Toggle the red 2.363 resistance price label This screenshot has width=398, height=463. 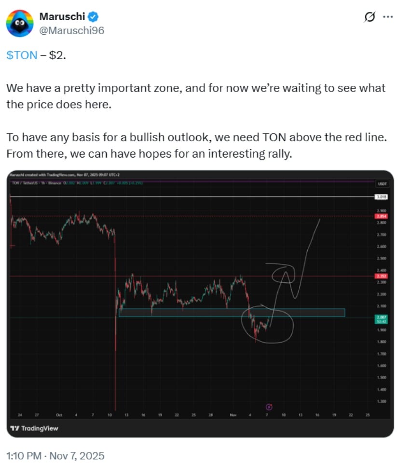point(382,276)
